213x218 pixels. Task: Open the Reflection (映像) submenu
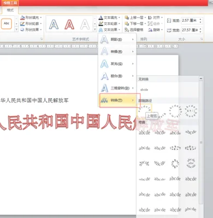click(x=117, y=52)
